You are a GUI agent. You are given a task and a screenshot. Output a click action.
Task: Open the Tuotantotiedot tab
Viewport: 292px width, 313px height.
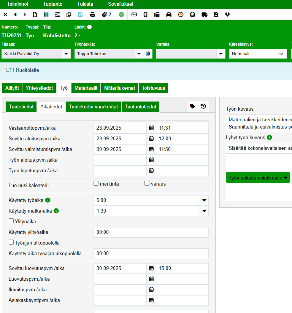click(x=140, y=107)
